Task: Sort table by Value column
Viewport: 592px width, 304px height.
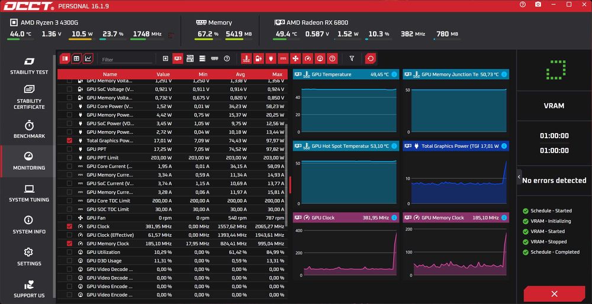Action: (x=163, y=75)
